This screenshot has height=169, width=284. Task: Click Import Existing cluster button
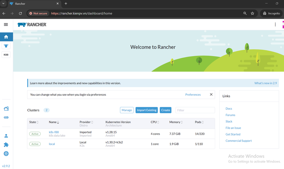tap(147, 110)
